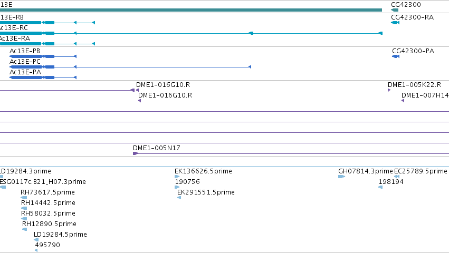Select the DME1-005N17 BAC label
The width and height of the screenshot is (449, 253).
coord(157,148)
